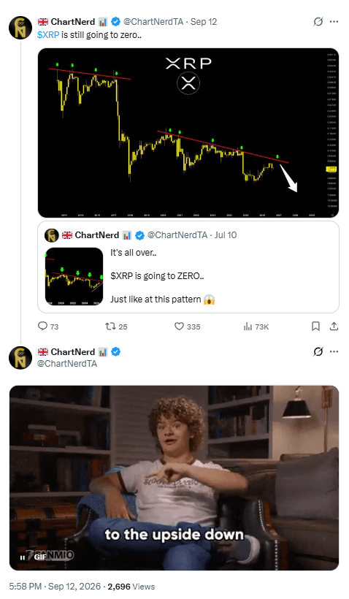Enlarge the XRP chart image

coord(188,133)
